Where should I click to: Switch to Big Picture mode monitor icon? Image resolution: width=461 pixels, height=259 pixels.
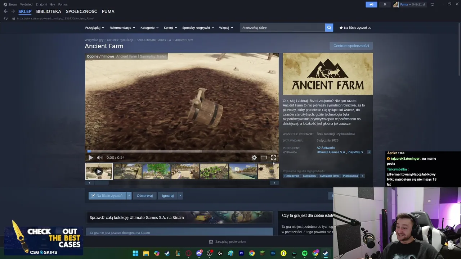click(x=433, y=5)
